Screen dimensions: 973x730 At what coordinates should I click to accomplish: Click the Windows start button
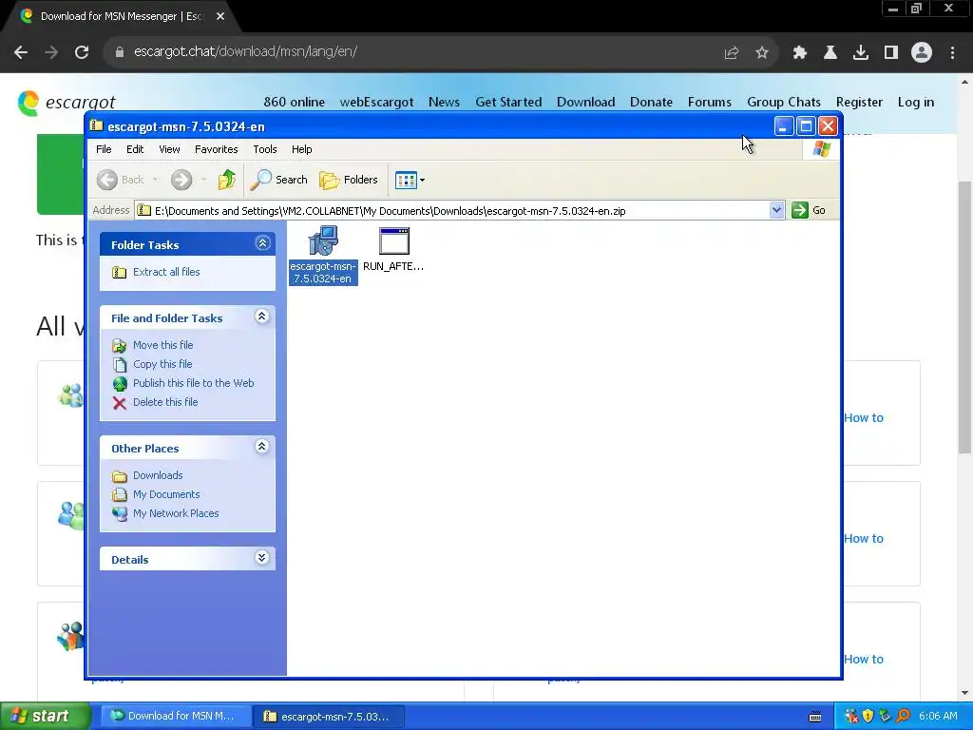[46, 717]
